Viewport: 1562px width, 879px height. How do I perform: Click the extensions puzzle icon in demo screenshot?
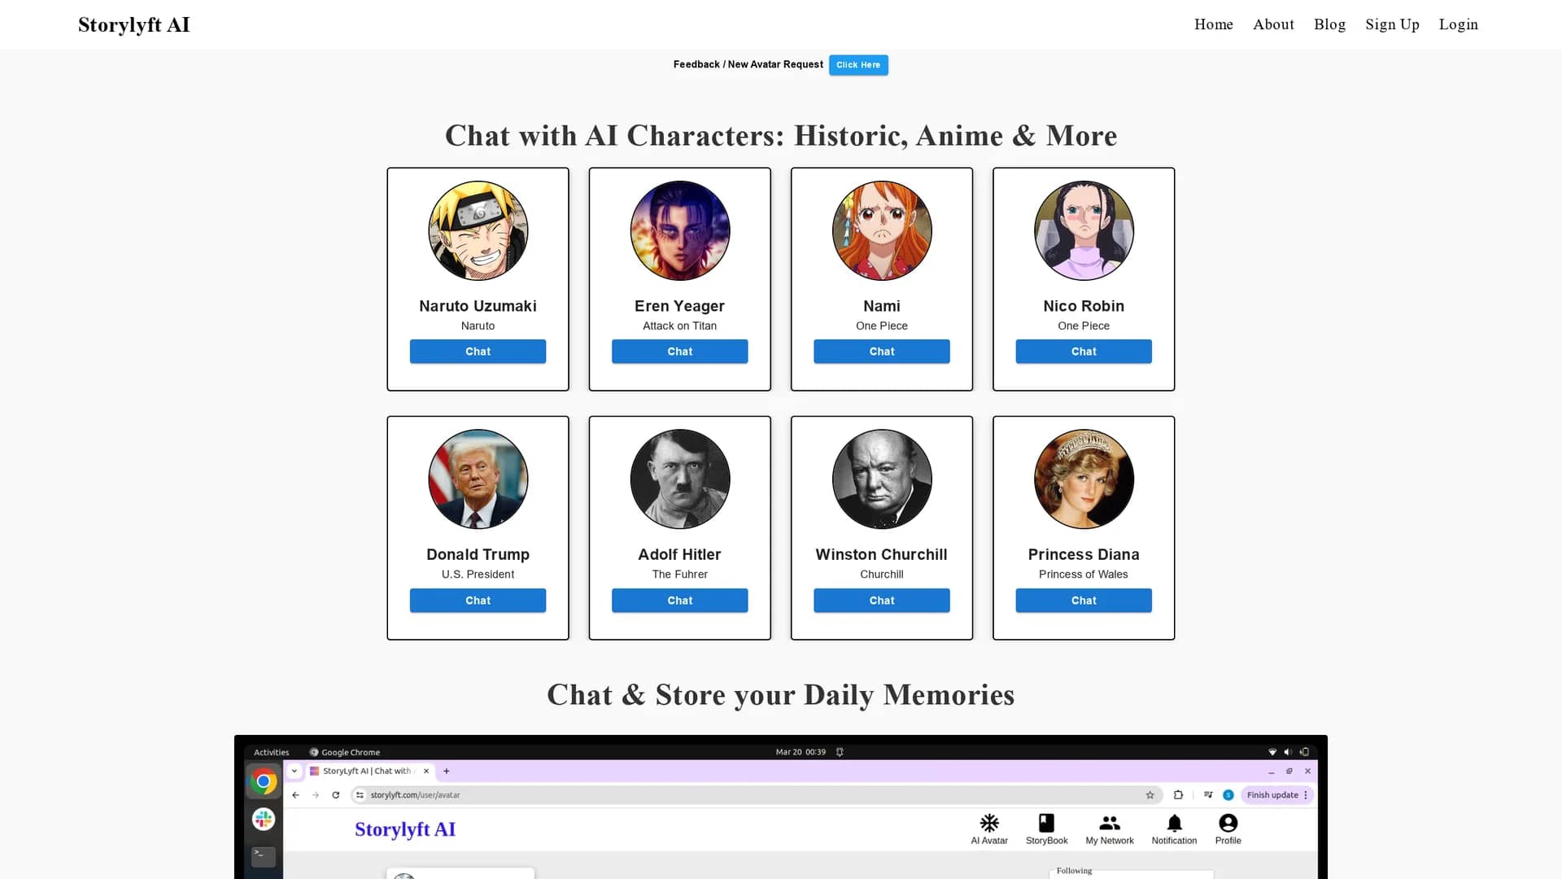point(1178,795)
